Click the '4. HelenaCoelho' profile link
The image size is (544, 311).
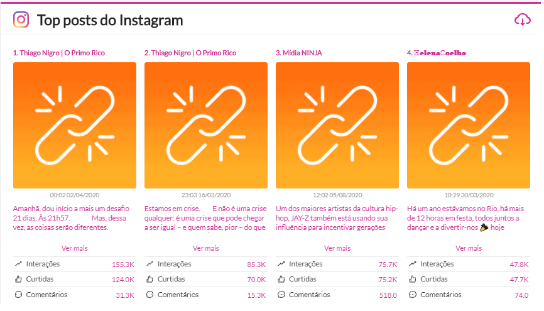coord(437,53)
